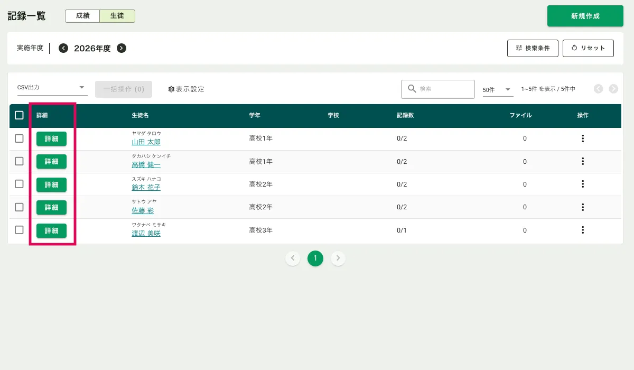Open the 50件 page size dropdown

coord(497,90)
